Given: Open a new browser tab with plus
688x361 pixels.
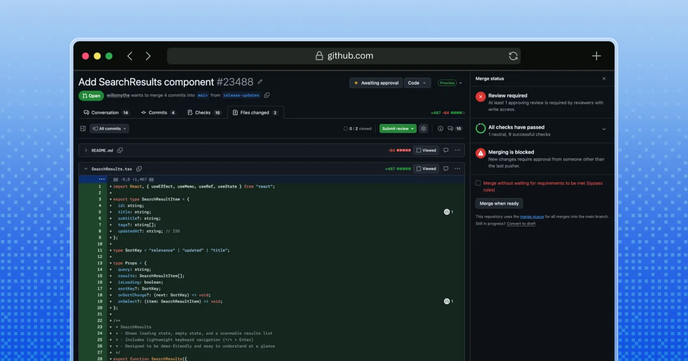Looking at the screenshot, I should (596, 56).
